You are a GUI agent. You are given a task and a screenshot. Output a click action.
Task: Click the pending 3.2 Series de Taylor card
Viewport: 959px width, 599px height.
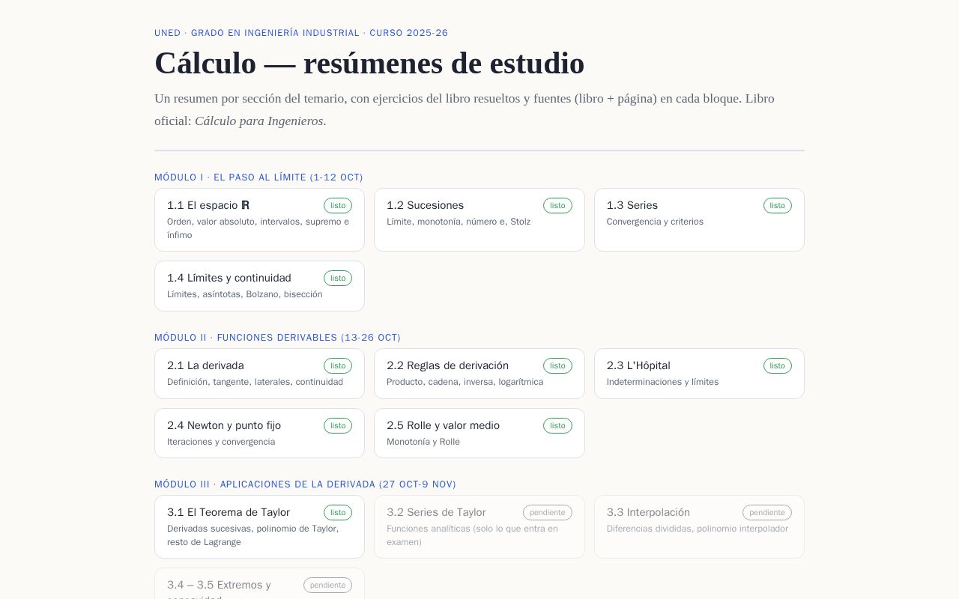click(x=479, y=526)
